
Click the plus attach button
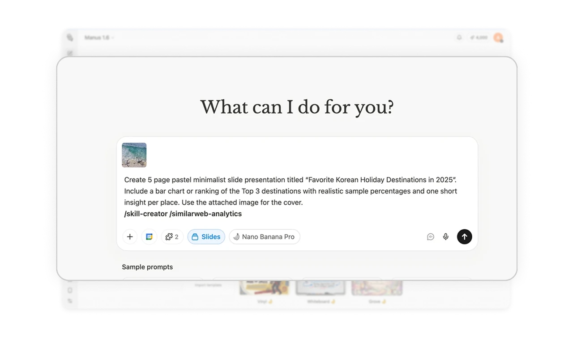(130, 237)
